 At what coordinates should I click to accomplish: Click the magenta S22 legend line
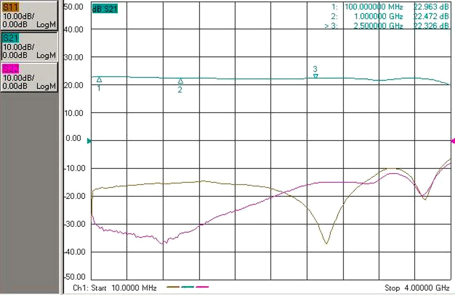coord(202,287)
